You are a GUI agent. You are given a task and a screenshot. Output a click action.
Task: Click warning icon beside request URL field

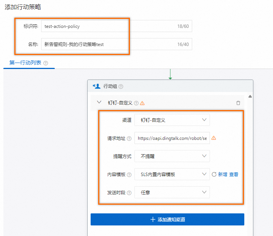[x=214, y=138]
